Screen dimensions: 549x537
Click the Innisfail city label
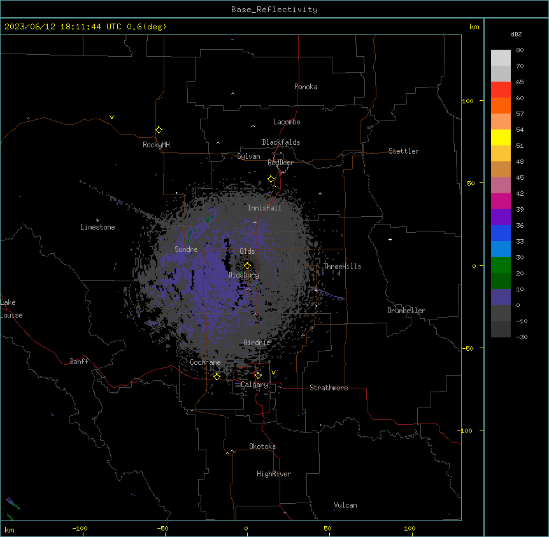[264, 208]
